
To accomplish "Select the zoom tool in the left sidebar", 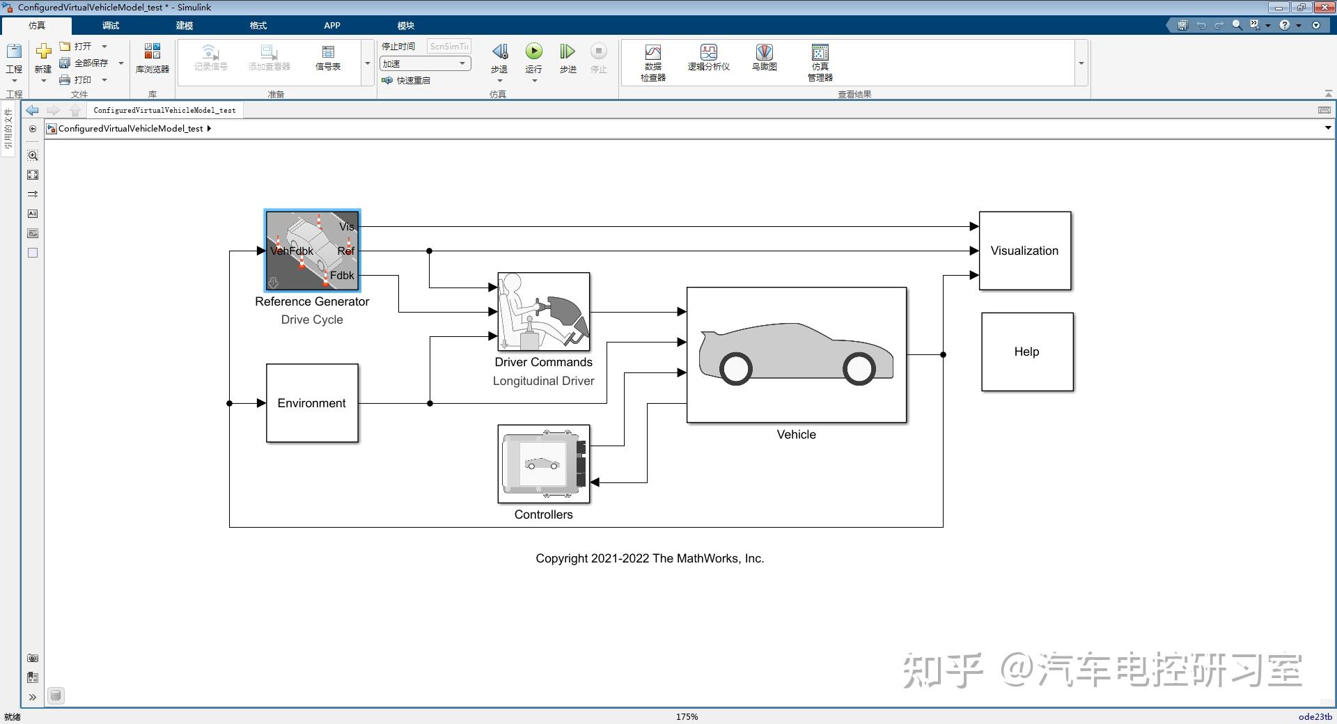I will point(32,155).
